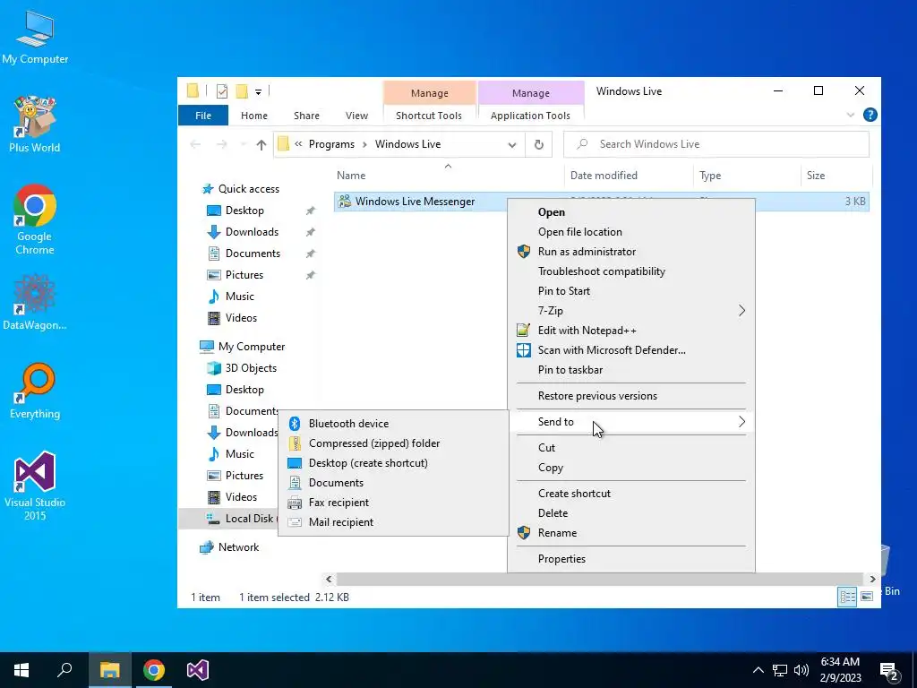Viewport: 917px width, 688px height.
Task: Switch to large icons view
Action: point(867,597)
